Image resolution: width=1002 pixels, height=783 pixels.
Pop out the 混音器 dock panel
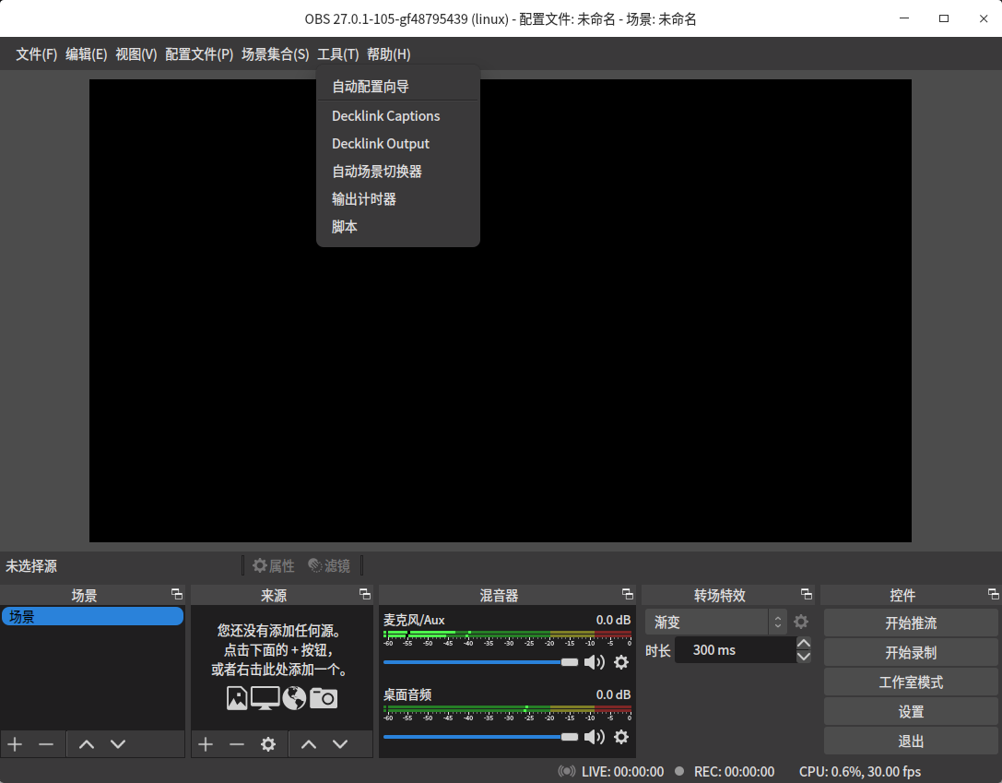[x=628, y=595]
